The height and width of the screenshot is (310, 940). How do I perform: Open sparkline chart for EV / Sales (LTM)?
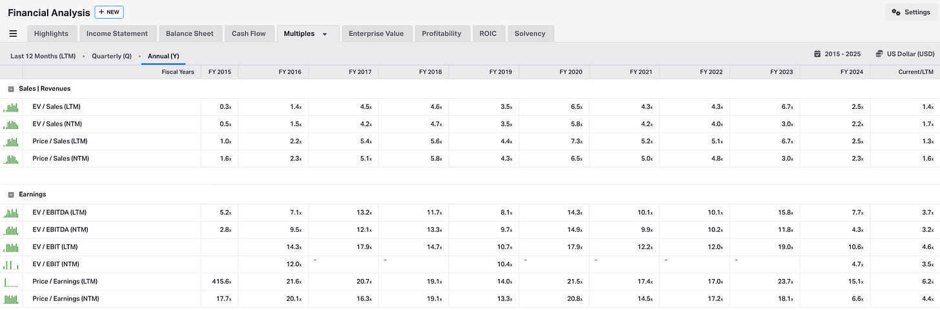[x=11, y=107]
